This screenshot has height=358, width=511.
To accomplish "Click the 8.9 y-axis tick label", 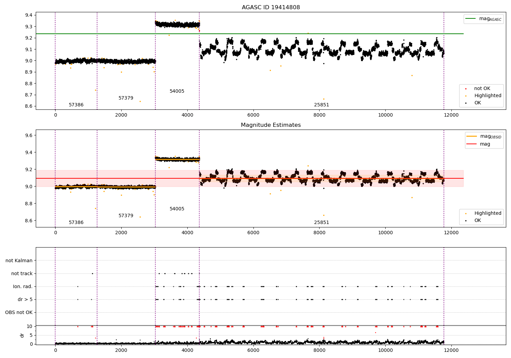I will click(29, 72).
